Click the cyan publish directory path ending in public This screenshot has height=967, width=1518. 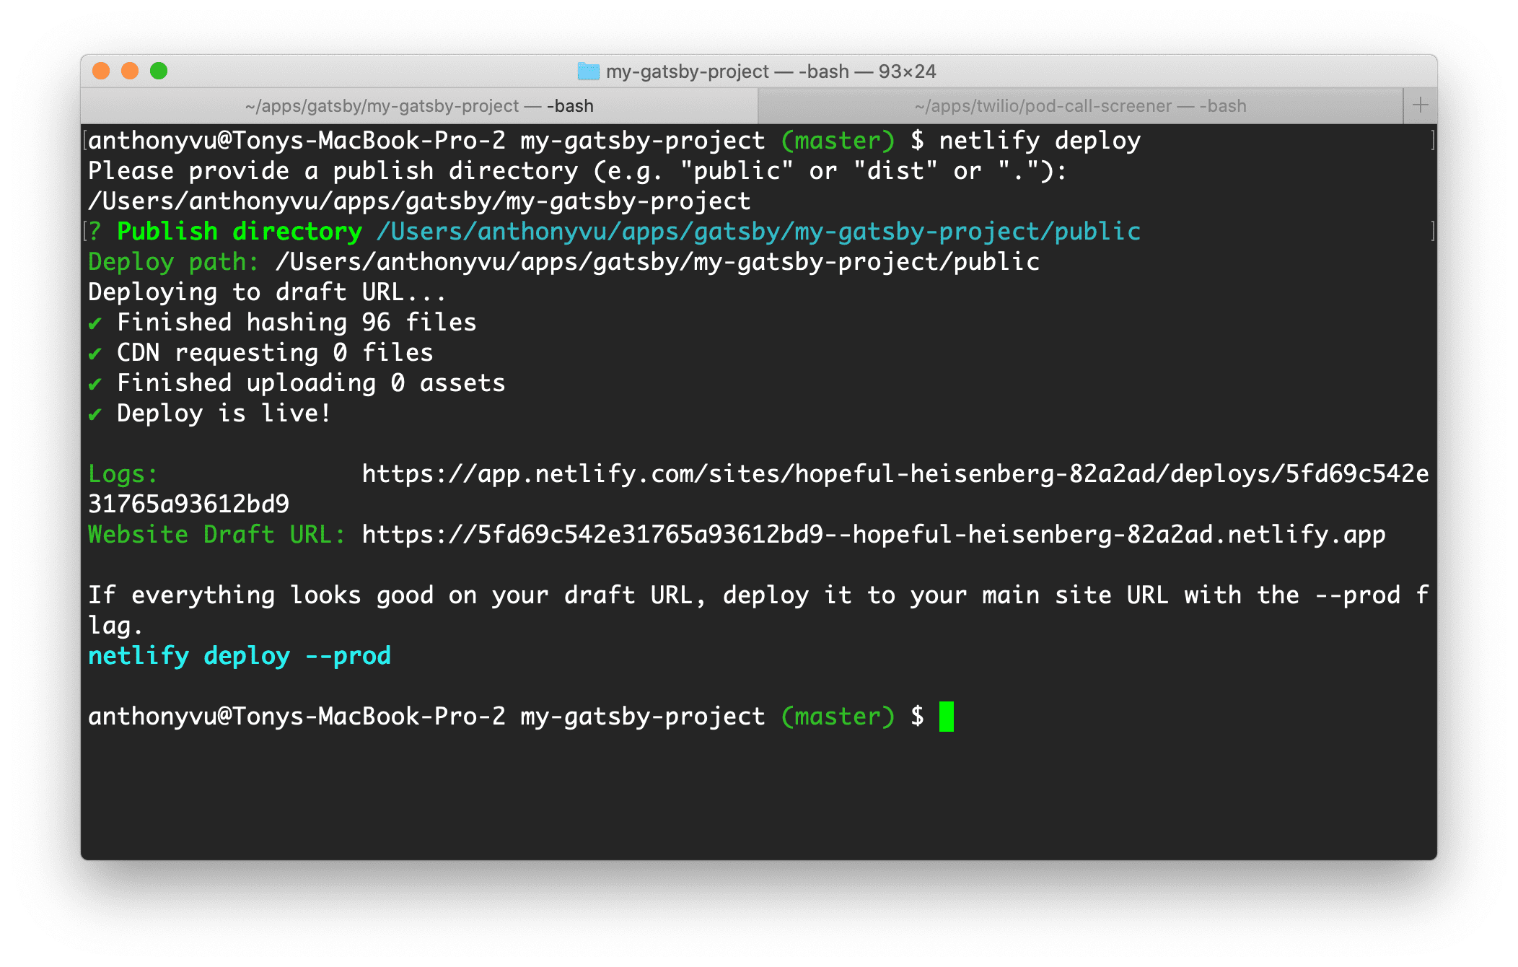pos(758,232)
